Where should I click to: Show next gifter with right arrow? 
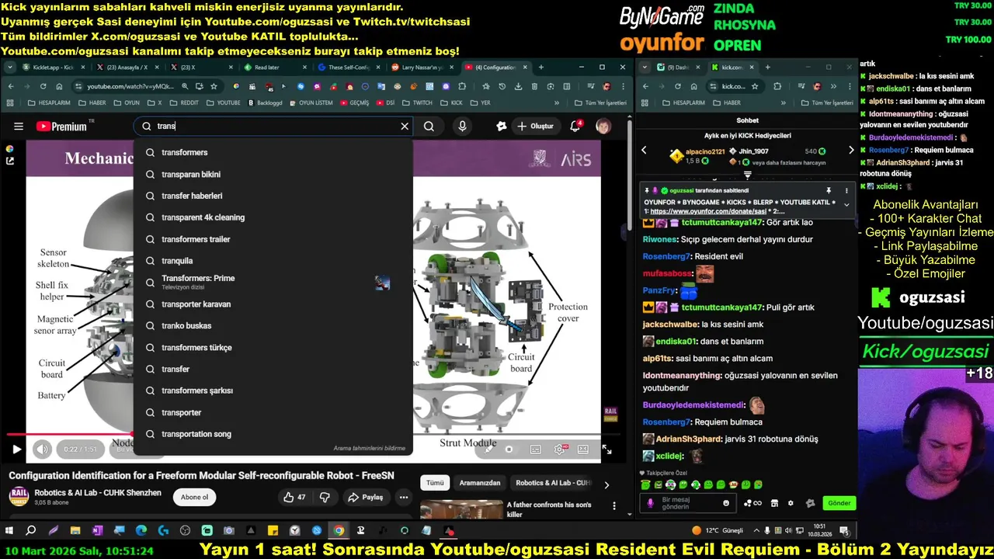tap(851, 151)
